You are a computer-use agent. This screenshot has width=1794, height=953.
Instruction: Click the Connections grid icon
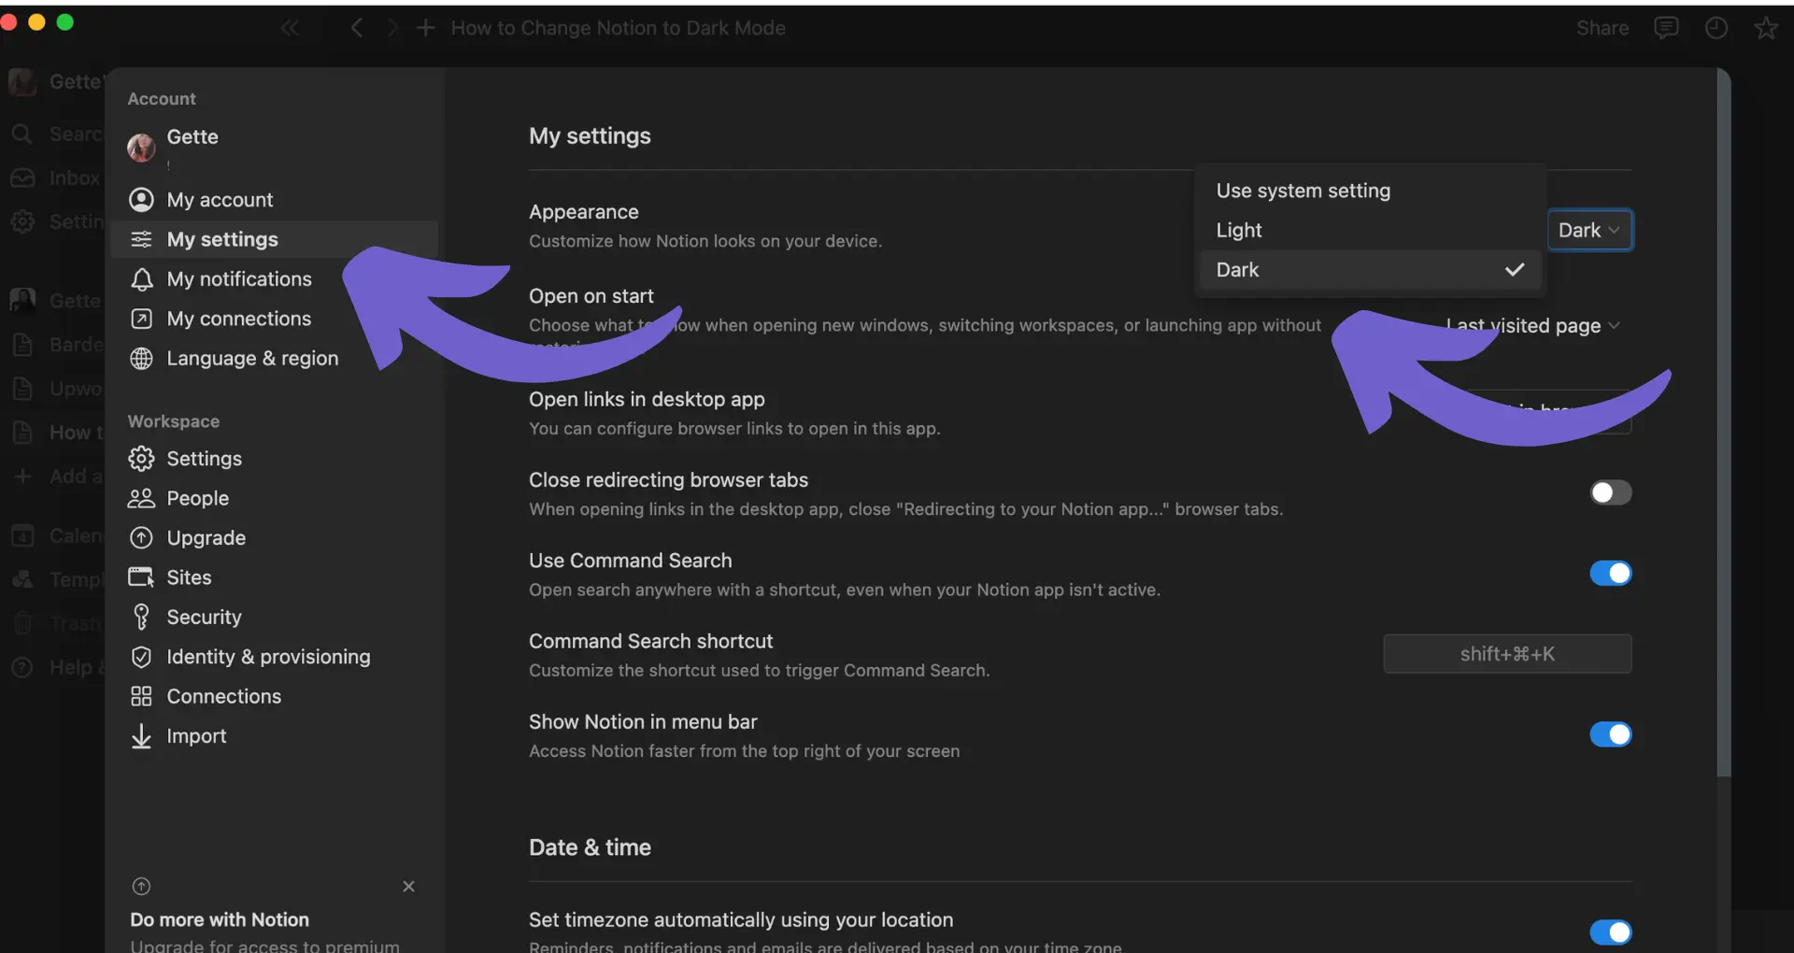point(141,696)
